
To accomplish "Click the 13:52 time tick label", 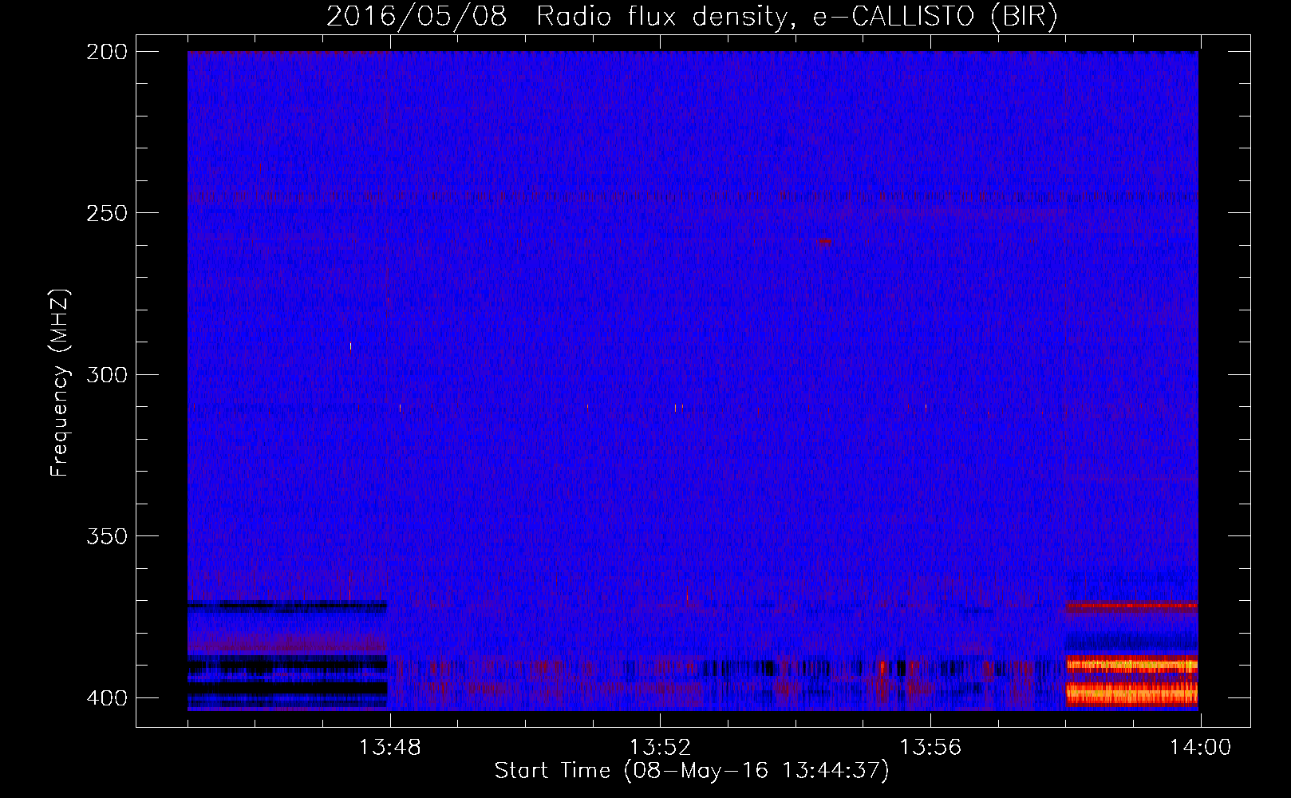I will pyautogui.click(x=660, y=748).
